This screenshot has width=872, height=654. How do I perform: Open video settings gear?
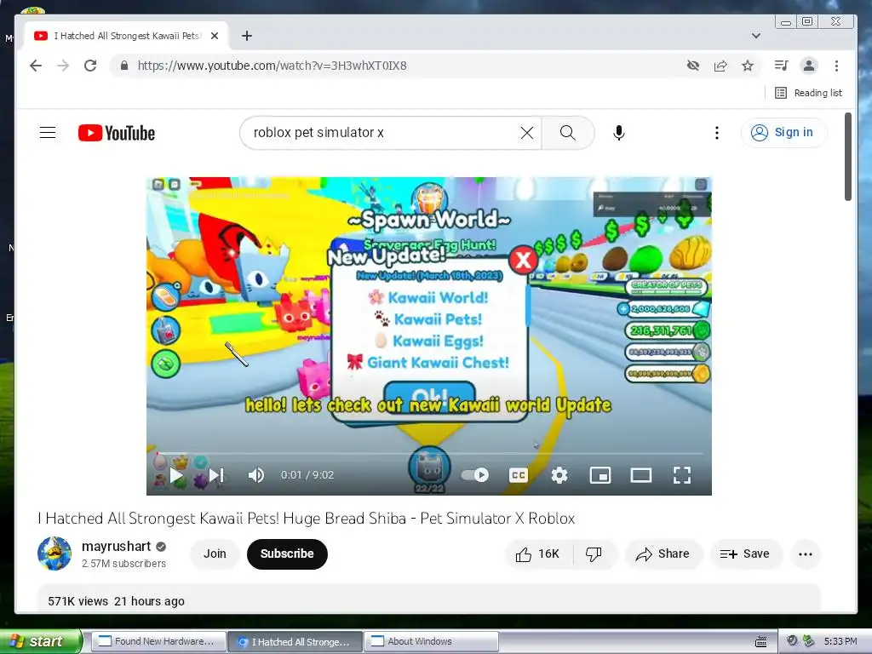(559, 475)
